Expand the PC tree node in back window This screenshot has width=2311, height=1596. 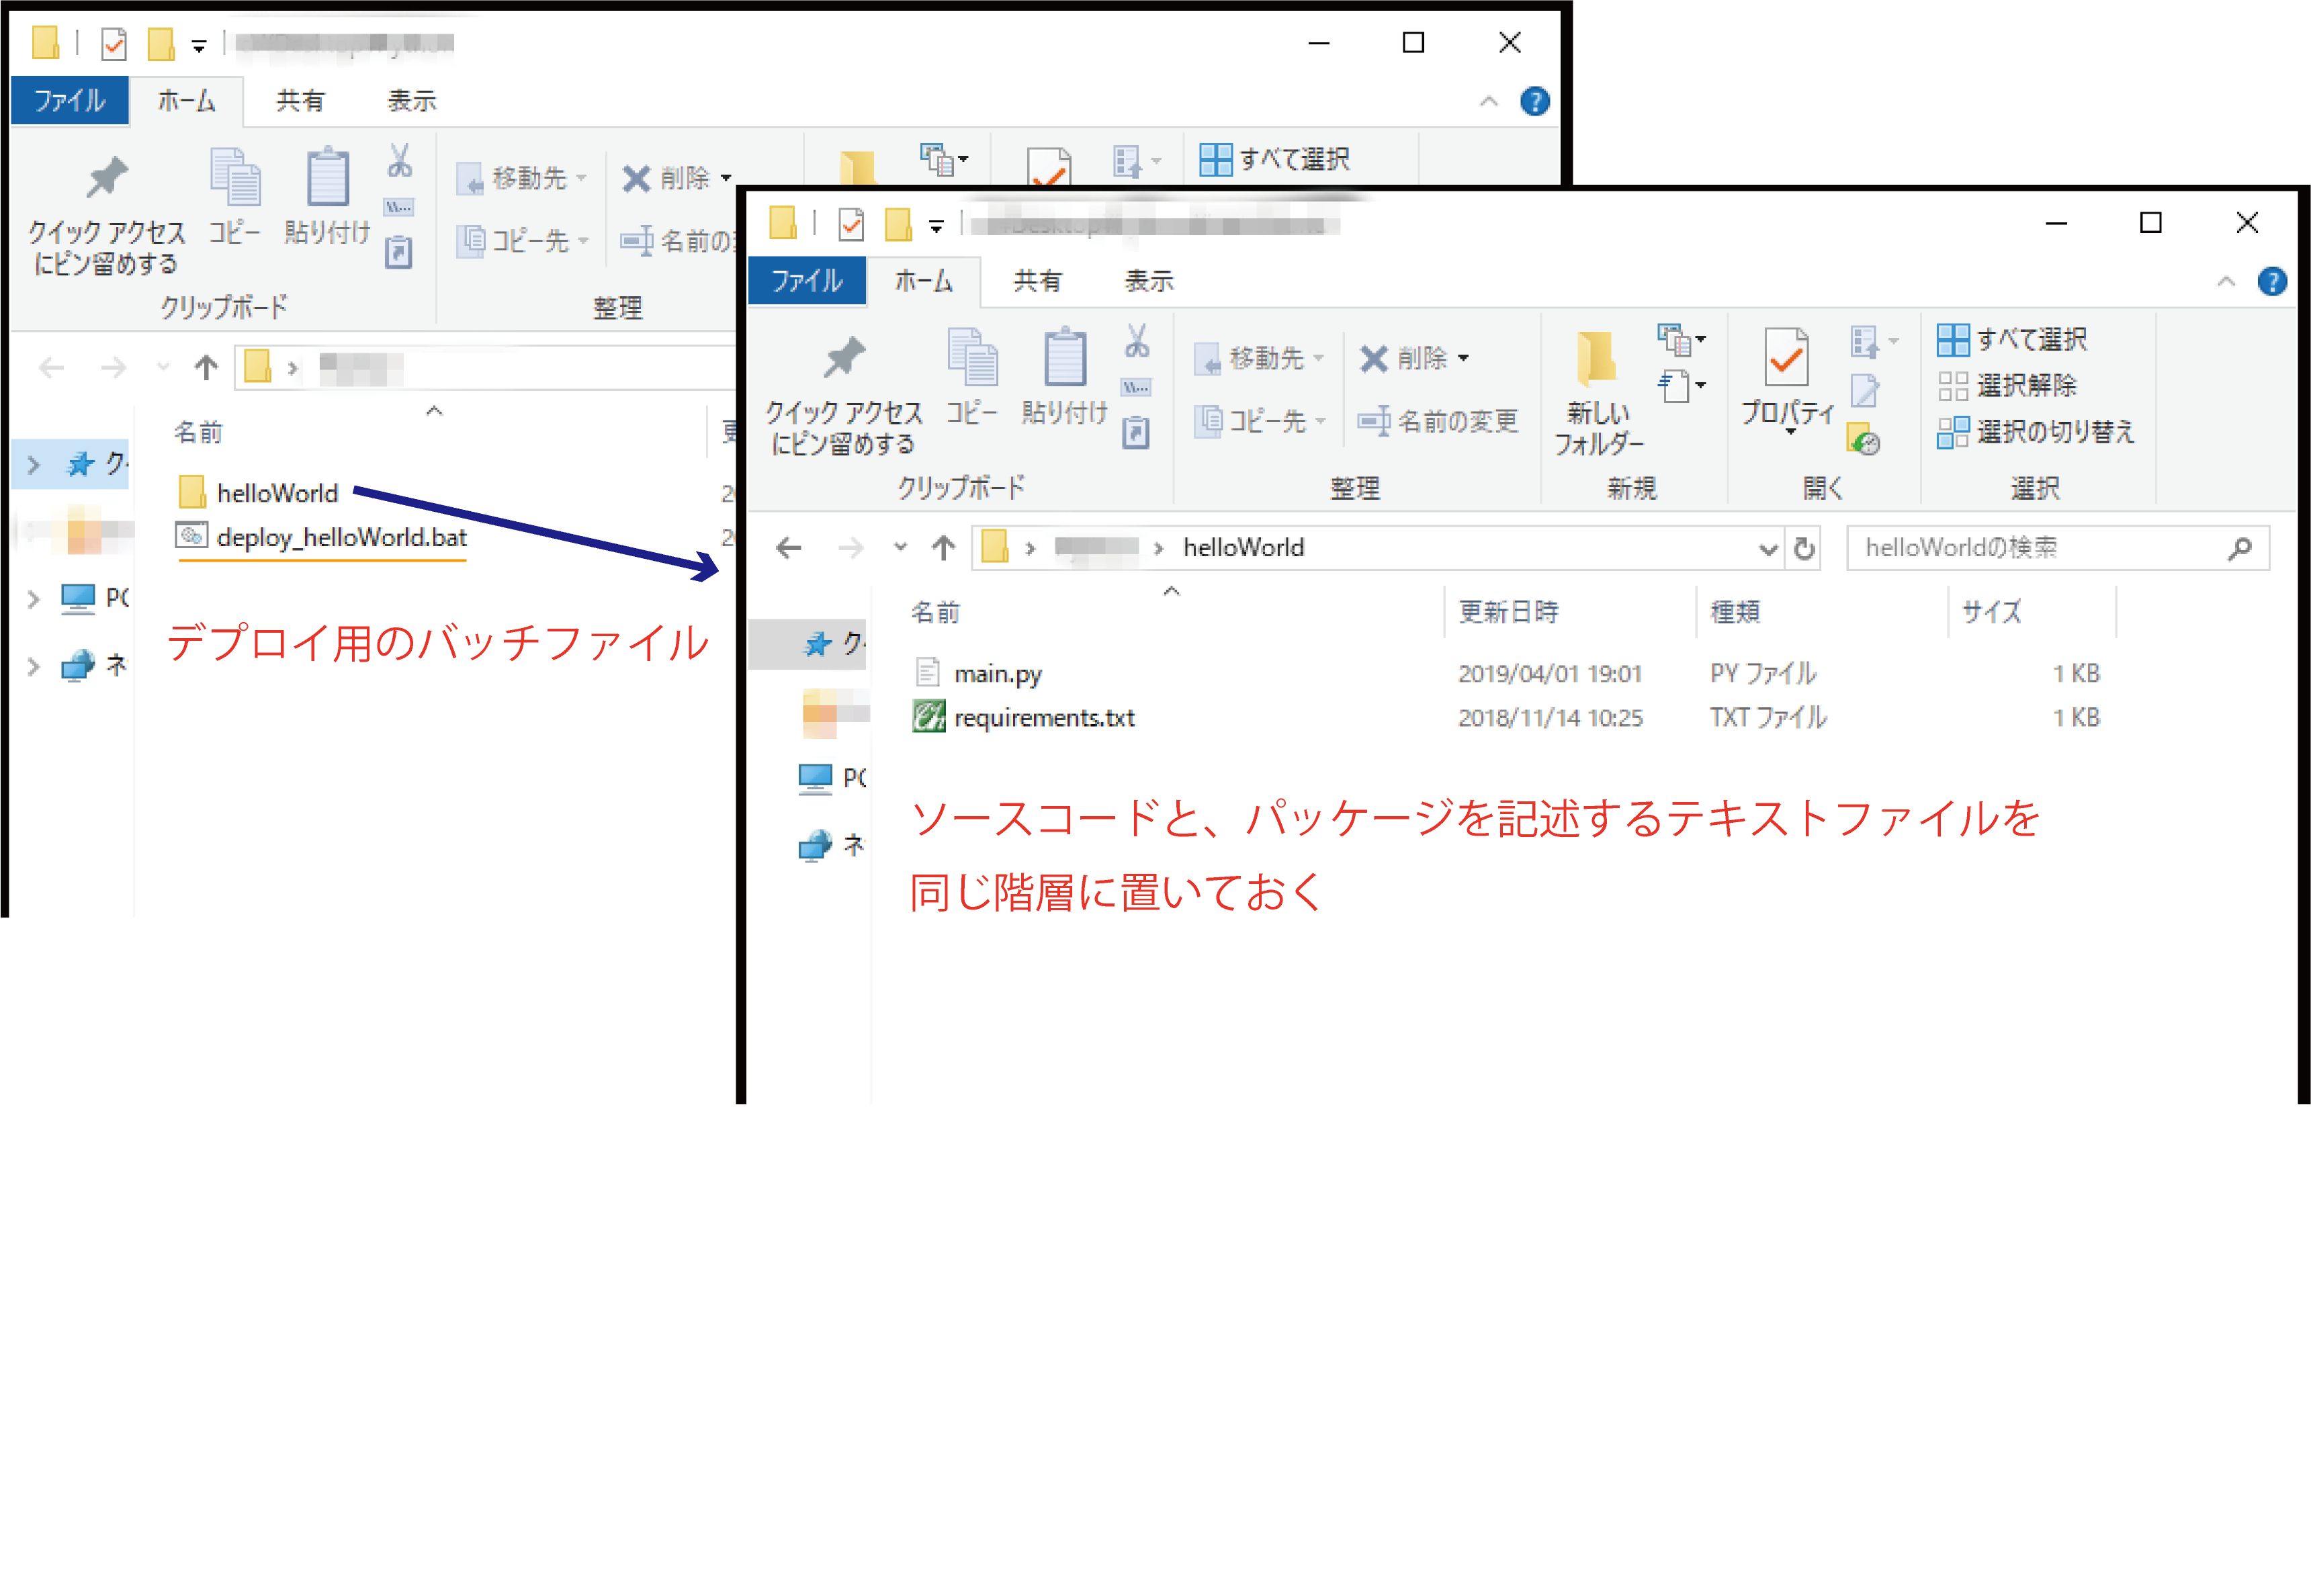tap(33, 599)
